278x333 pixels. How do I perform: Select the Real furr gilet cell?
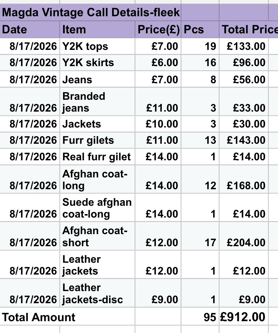[x=97, y=157]
